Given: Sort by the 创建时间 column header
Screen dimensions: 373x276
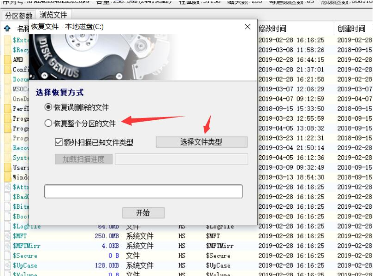Looking at the screenshot, I should click(351, 29).
